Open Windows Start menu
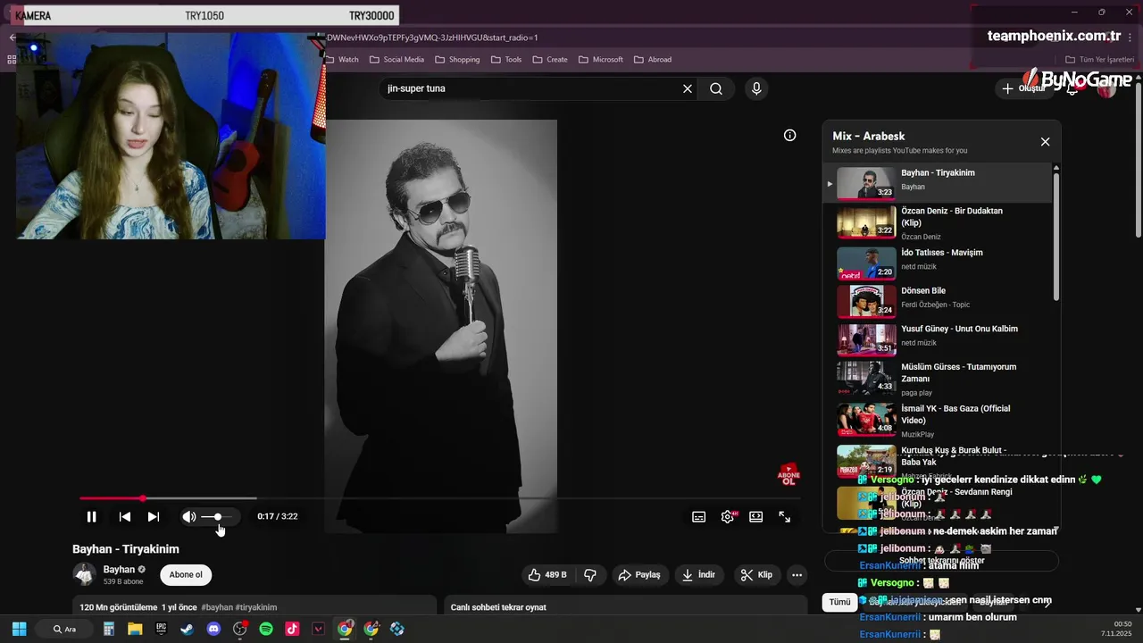The width and height of the screenshot is (1143, 643). point(19,629)
